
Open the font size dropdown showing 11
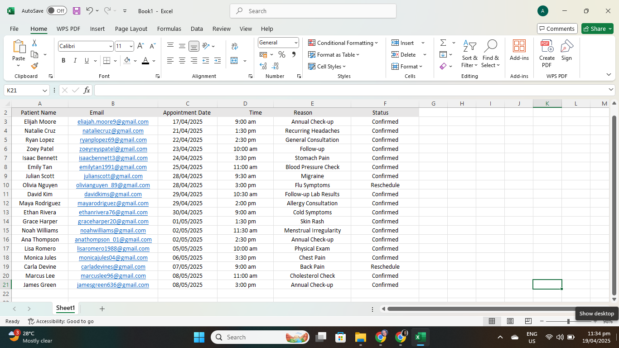pyautogui.click(x=131, y=46)
